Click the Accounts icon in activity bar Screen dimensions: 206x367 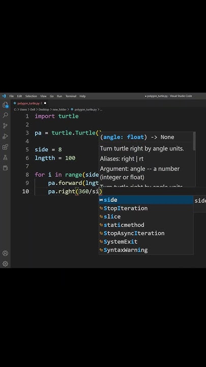pyautogui.click(x=5, y=253)
